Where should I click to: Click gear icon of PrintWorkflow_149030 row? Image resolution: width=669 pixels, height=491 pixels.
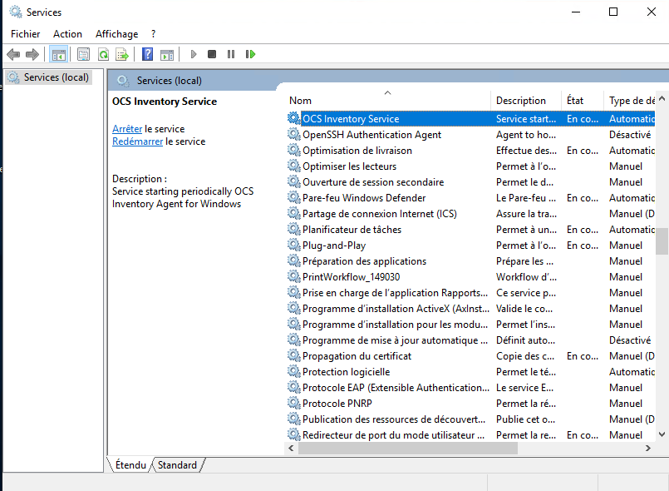tap(293, 276)
